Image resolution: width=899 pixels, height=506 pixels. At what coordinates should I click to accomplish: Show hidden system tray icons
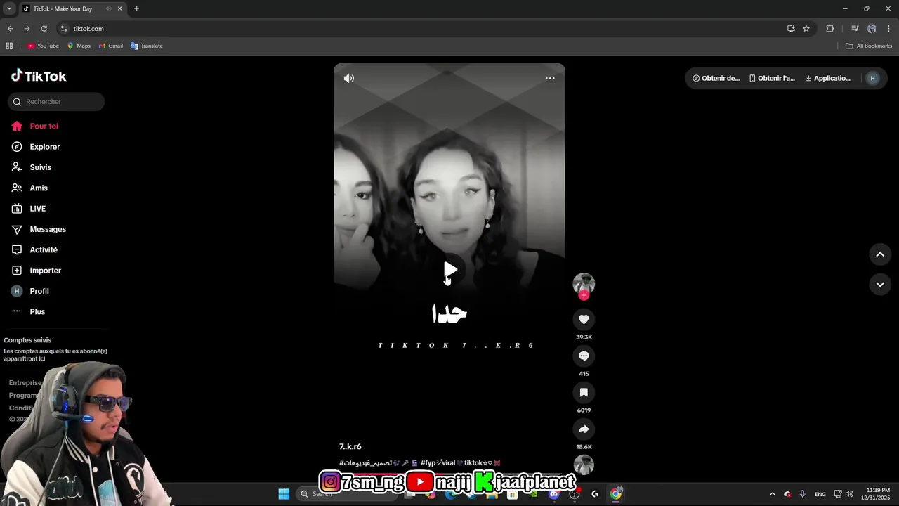(772, 494)
